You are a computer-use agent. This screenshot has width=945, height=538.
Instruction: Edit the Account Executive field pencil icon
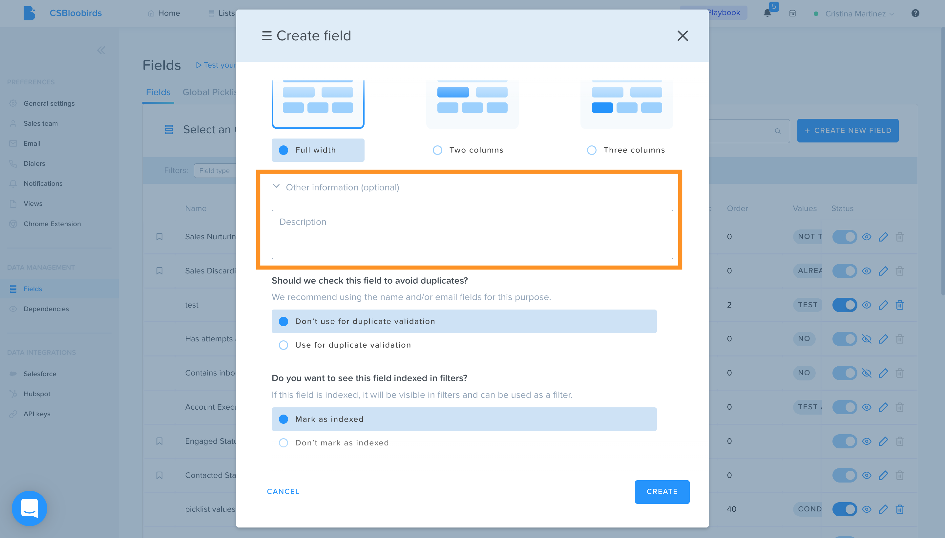883,407
